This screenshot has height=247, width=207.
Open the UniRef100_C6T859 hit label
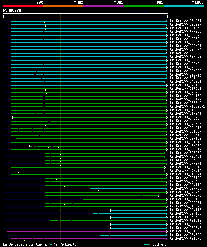click(x=186, y=28)
